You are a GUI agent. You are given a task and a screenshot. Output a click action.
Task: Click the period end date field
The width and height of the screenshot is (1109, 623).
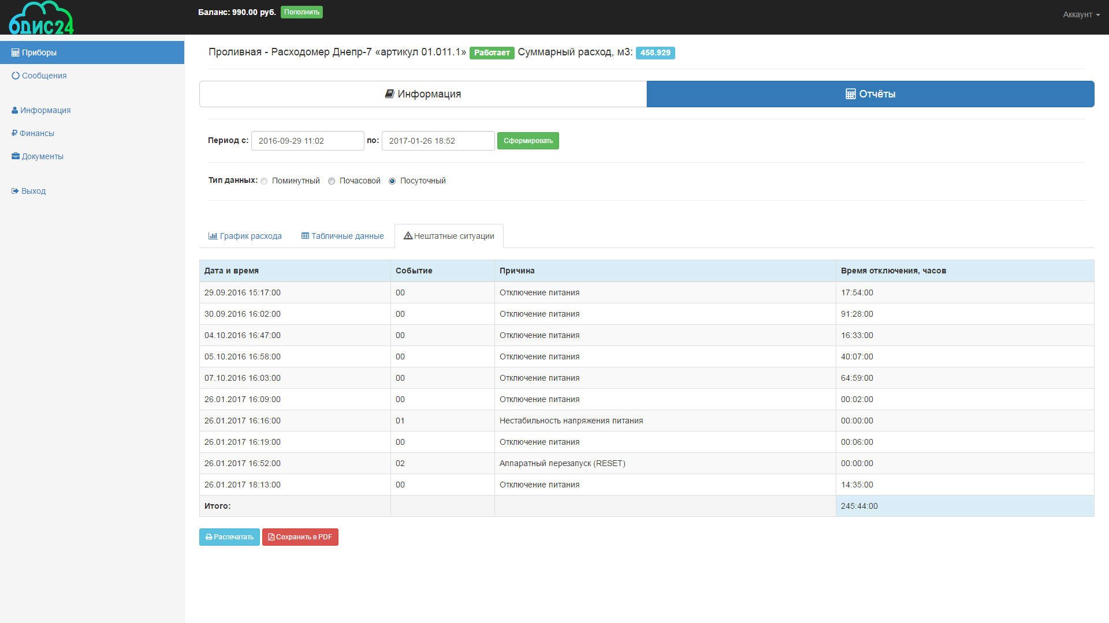pos(438,141)
